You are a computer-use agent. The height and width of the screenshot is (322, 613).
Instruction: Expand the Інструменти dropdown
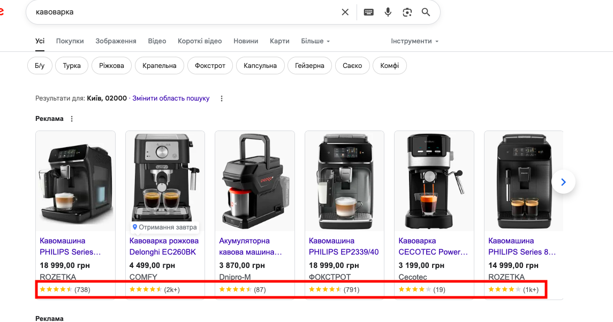click(414, 41)
